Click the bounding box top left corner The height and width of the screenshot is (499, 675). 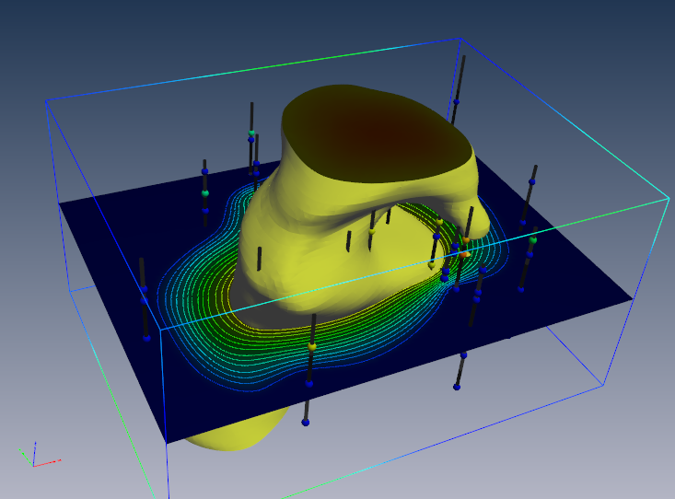46,100
